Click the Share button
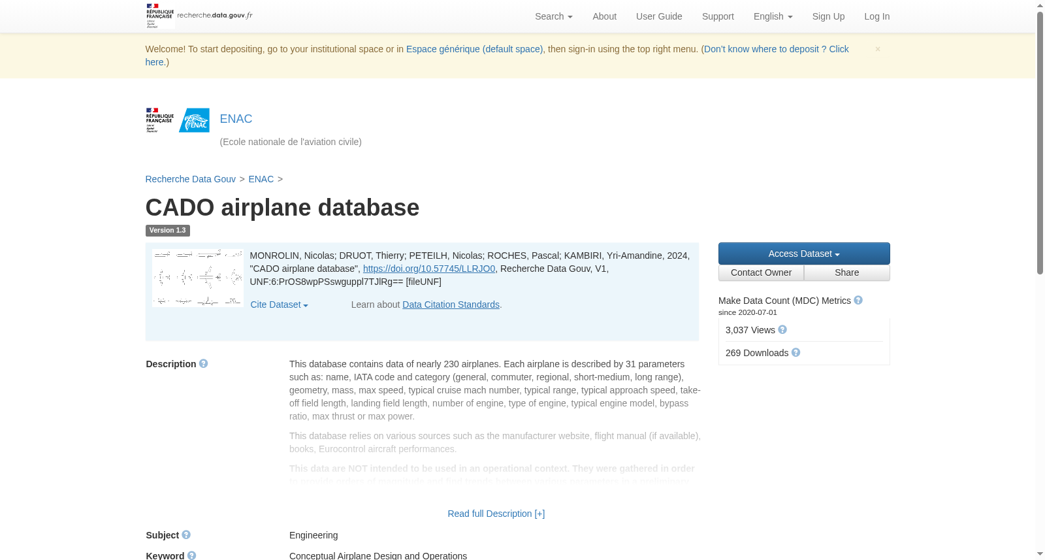The height and width of the screenshot is (560, 1045). 846,272
